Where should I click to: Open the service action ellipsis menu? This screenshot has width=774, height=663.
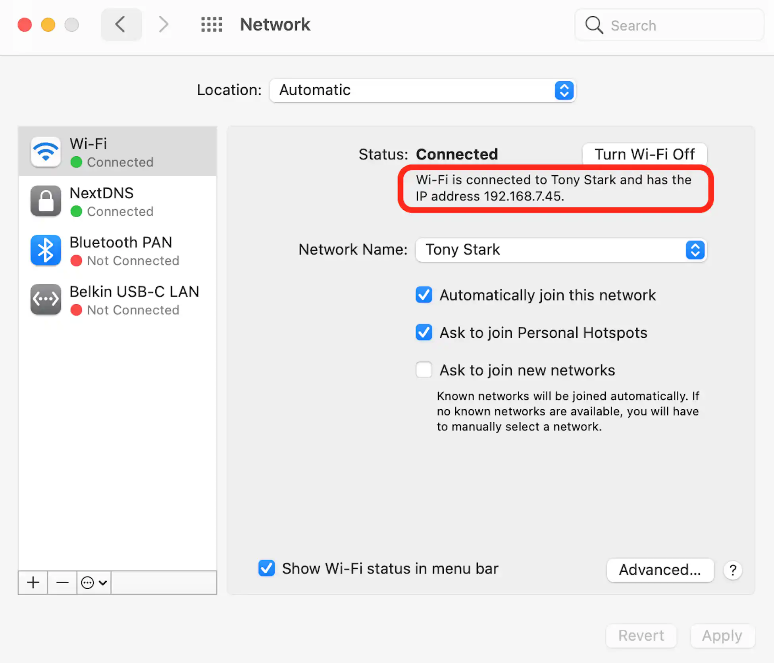(94, 583)
